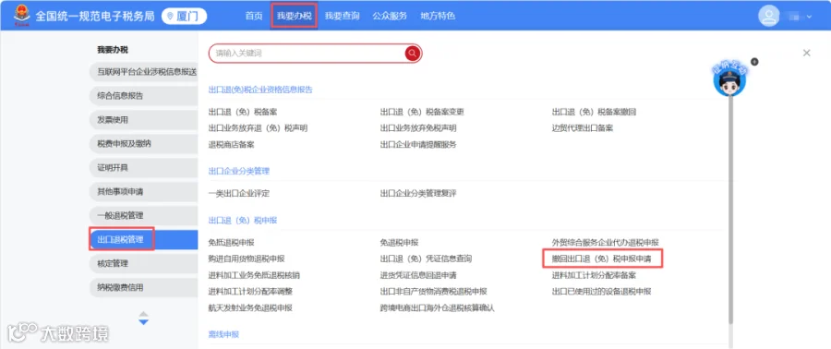This screenshot has height=349, width=831.
Task: Click the red search magnifier icon
Action: pos(413,54)
